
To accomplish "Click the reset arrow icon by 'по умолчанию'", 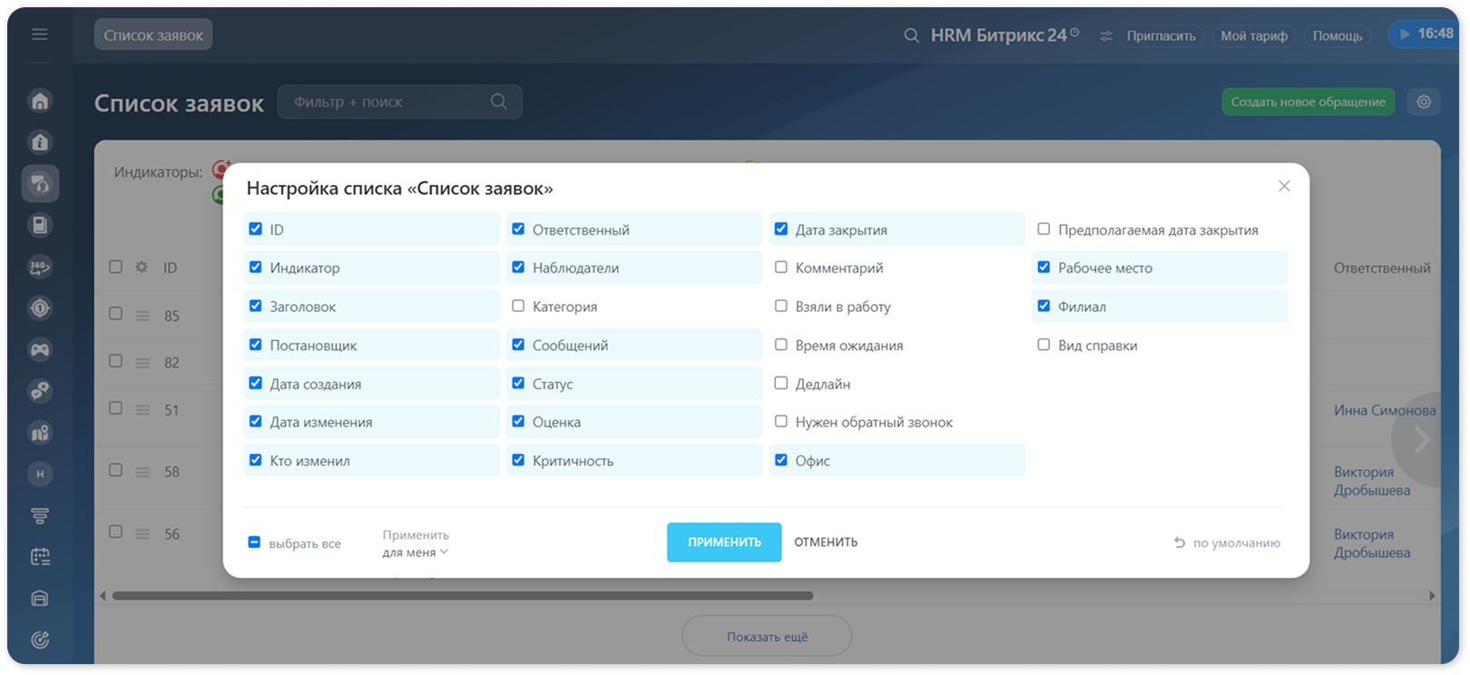I will tap(1180, 543).
